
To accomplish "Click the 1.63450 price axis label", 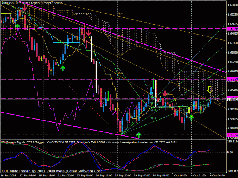I will click(x=233, y=43).
